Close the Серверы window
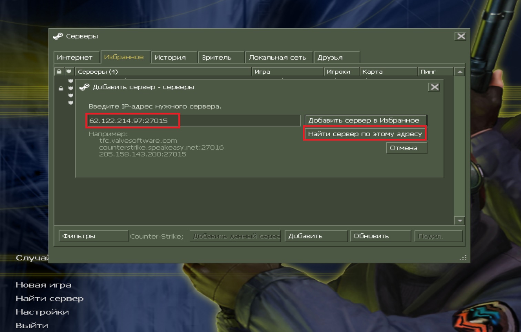 coord(460,36)
